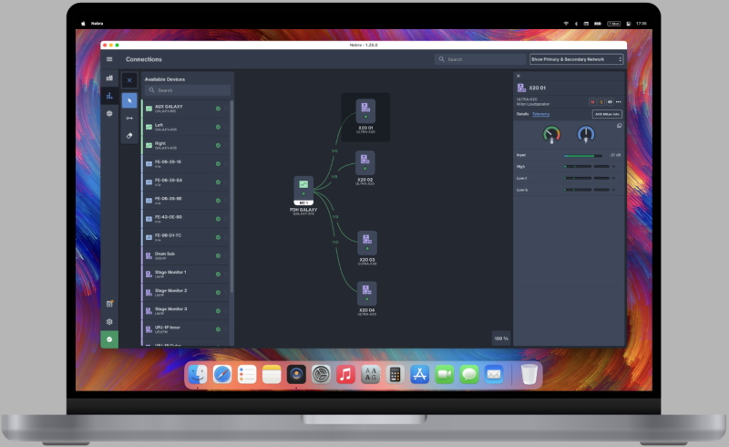Pop out the telemetry panel
Image resolution: width=729 pixels, height=447 pixels.
[619, 125]
